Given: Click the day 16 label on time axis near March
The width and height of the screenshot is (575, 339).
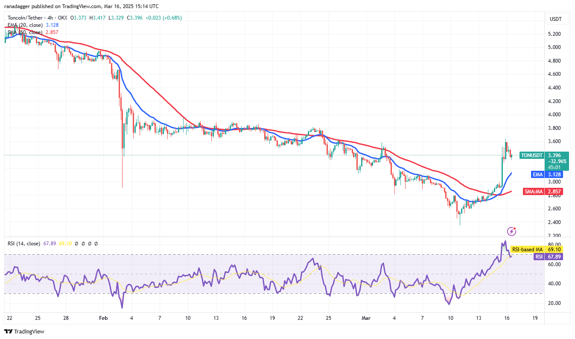Looking at the screenshot, I should pyautogui.click(x=507, y=318).
